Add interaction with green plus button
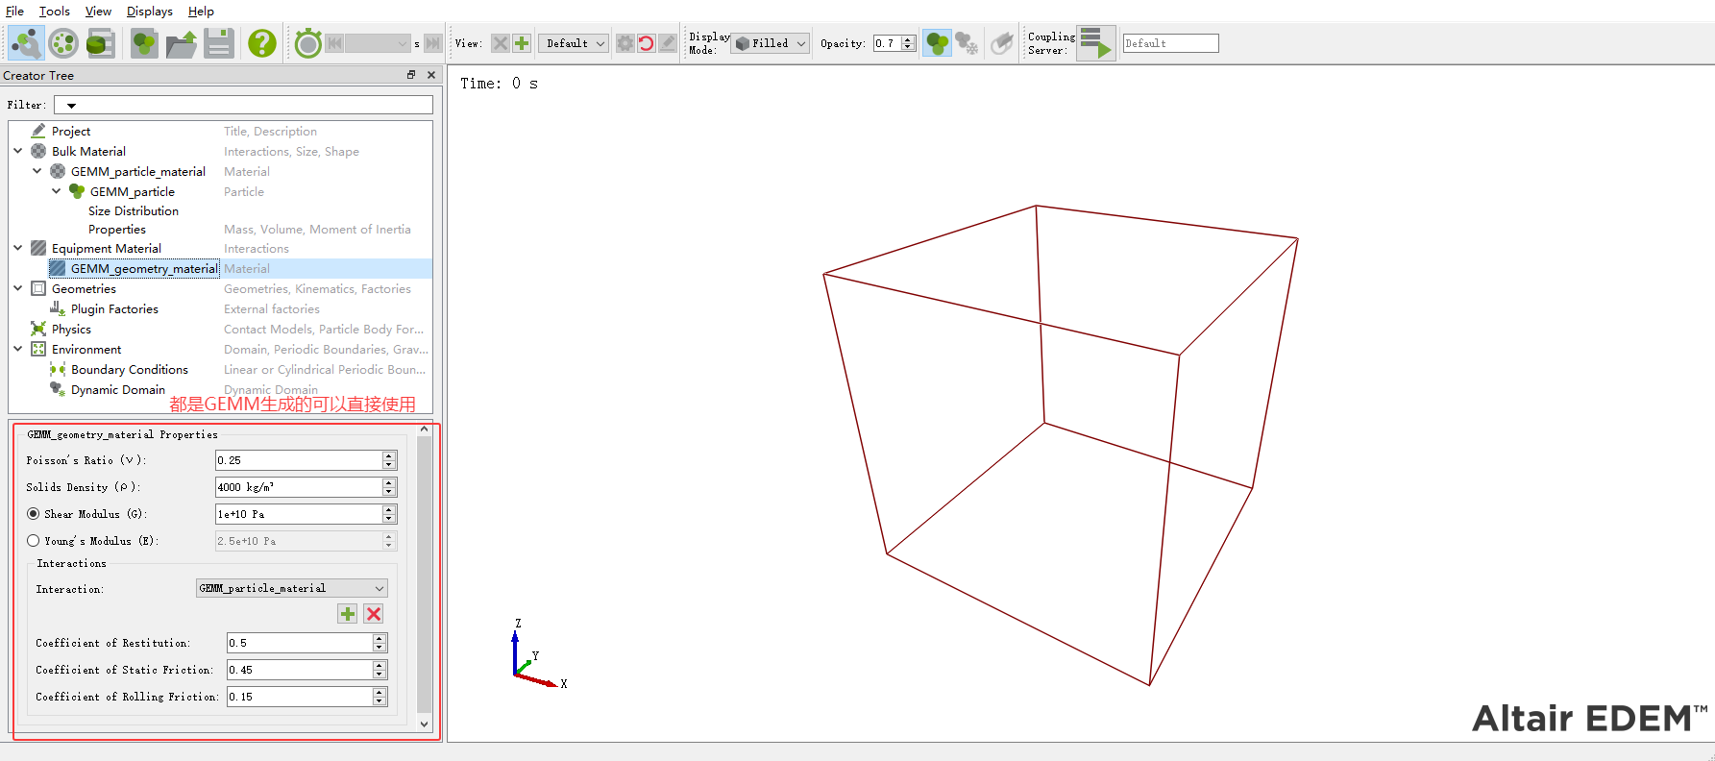This screenshot has height=761, width=1715. tap(347, 614)
